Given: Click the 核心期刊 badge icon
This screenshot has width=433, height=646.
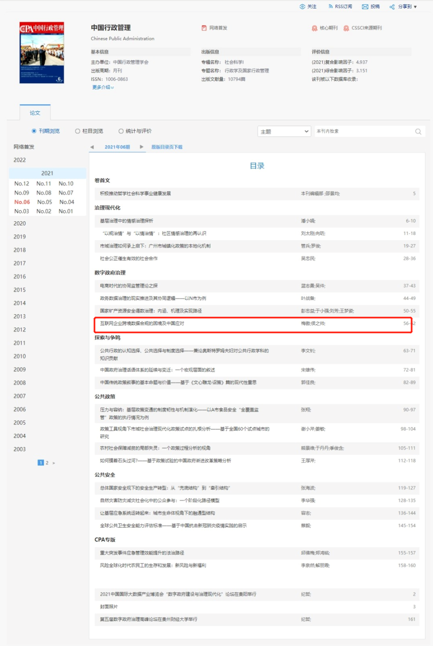Looking at the screenshot, I should [315, 28].
